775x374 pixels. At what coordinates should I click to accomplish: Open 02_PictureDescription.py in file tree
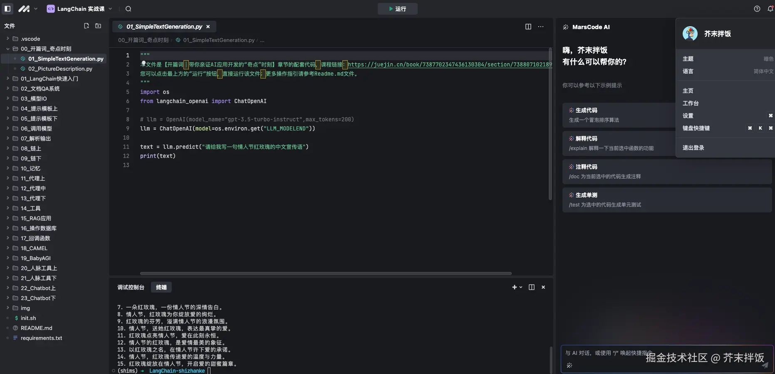click(60, 69)
